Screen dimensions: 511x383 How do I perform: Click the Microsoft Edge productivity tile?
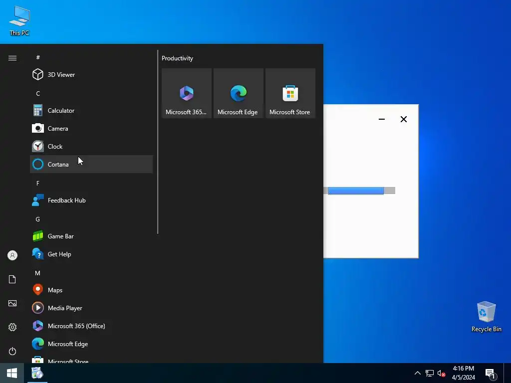[238, 93]
